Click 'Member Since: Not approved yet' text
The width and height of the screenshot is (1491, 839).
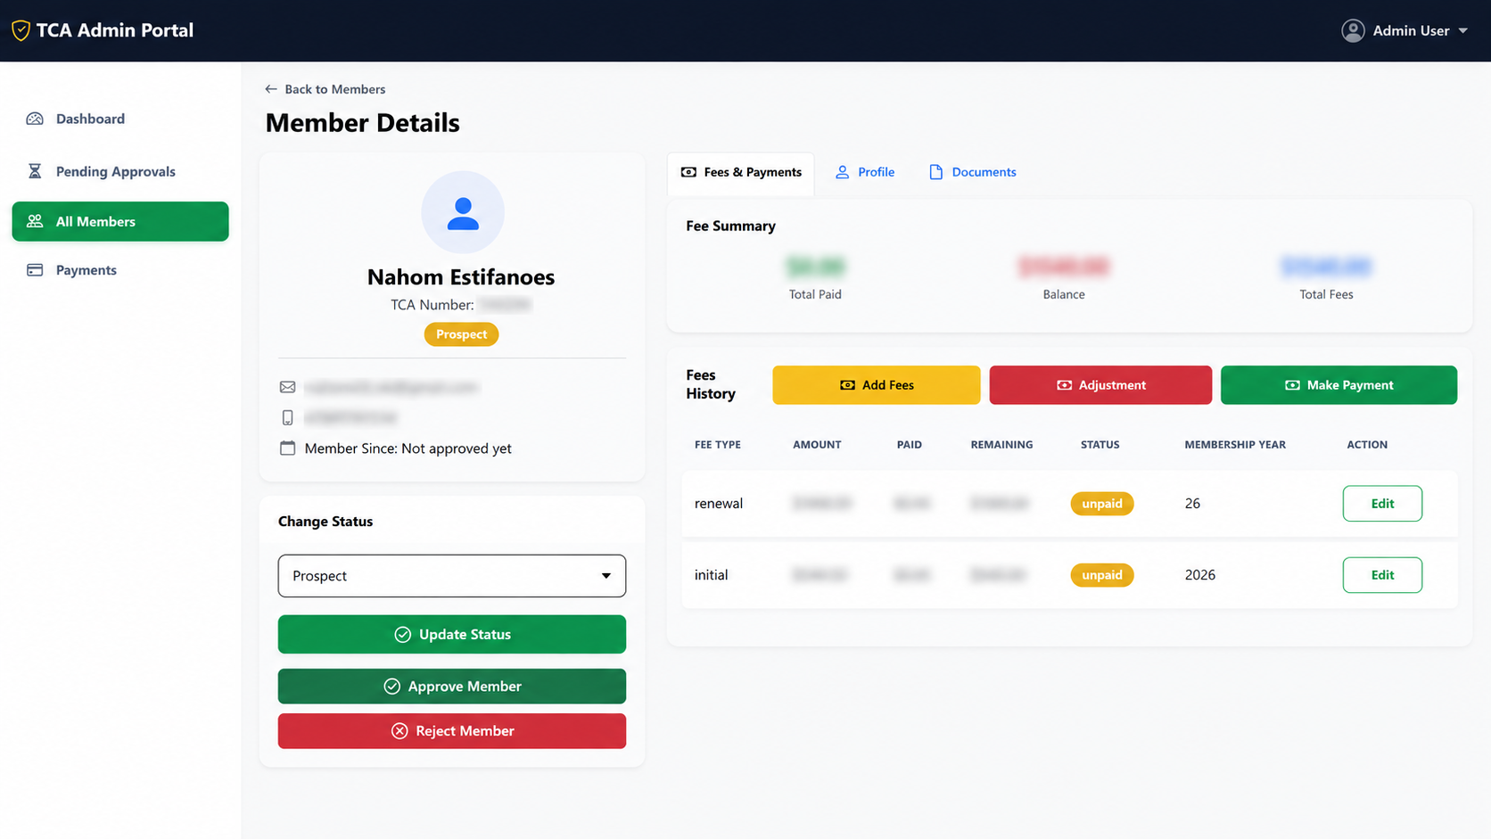(x=408, y=448)
